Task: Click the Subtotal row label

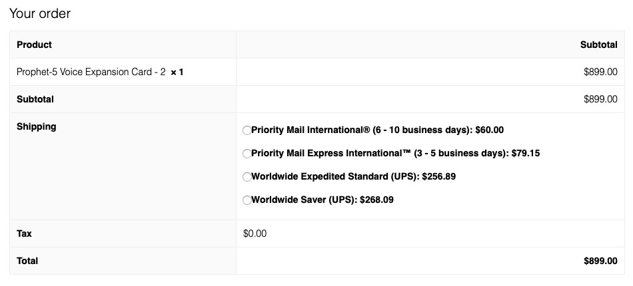Action: 35,99
